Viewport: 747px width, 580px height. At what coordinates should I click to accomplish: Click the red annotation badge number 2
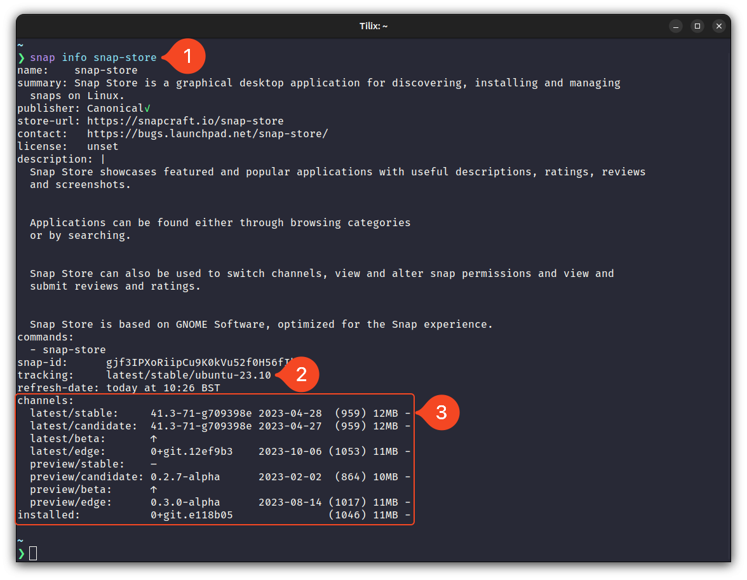302,374
